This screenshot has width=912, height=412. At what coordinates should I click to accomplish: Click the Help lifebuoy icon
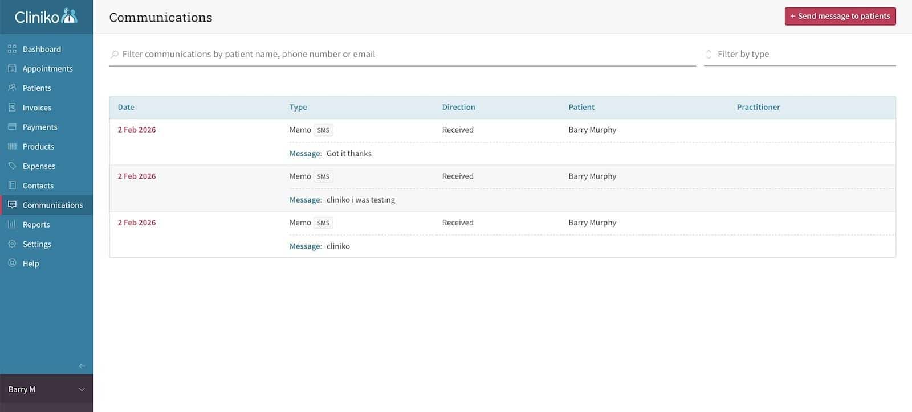point(12,263)
